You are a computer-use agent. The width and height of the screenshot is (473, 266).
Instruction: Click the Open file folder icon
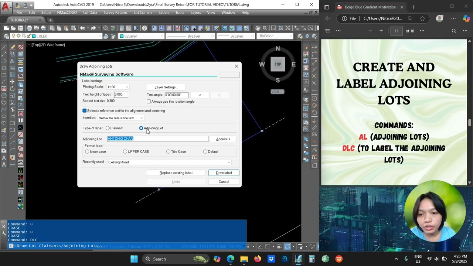coord(14,28)
